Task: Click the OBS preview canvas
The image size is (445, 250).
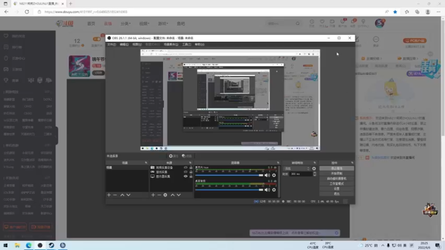Action: (x=230, y=100)
